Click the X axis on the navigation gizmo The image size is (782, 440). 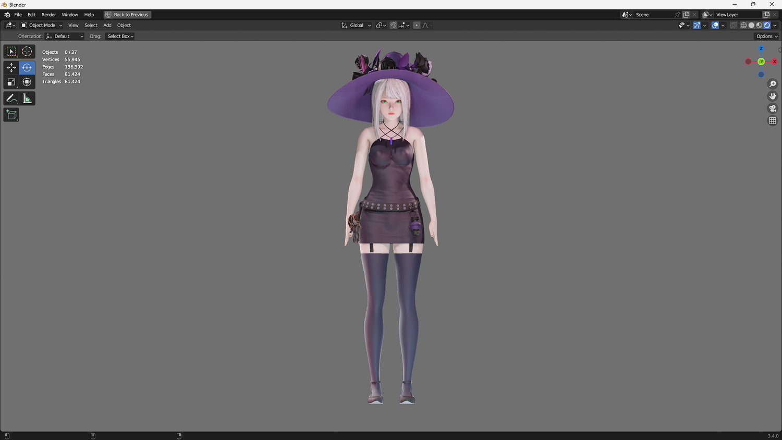tap(774, 62)
